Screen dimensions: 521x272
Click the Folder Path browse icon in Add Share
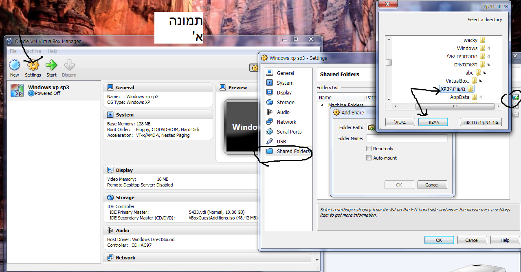(x=371, y=127)
